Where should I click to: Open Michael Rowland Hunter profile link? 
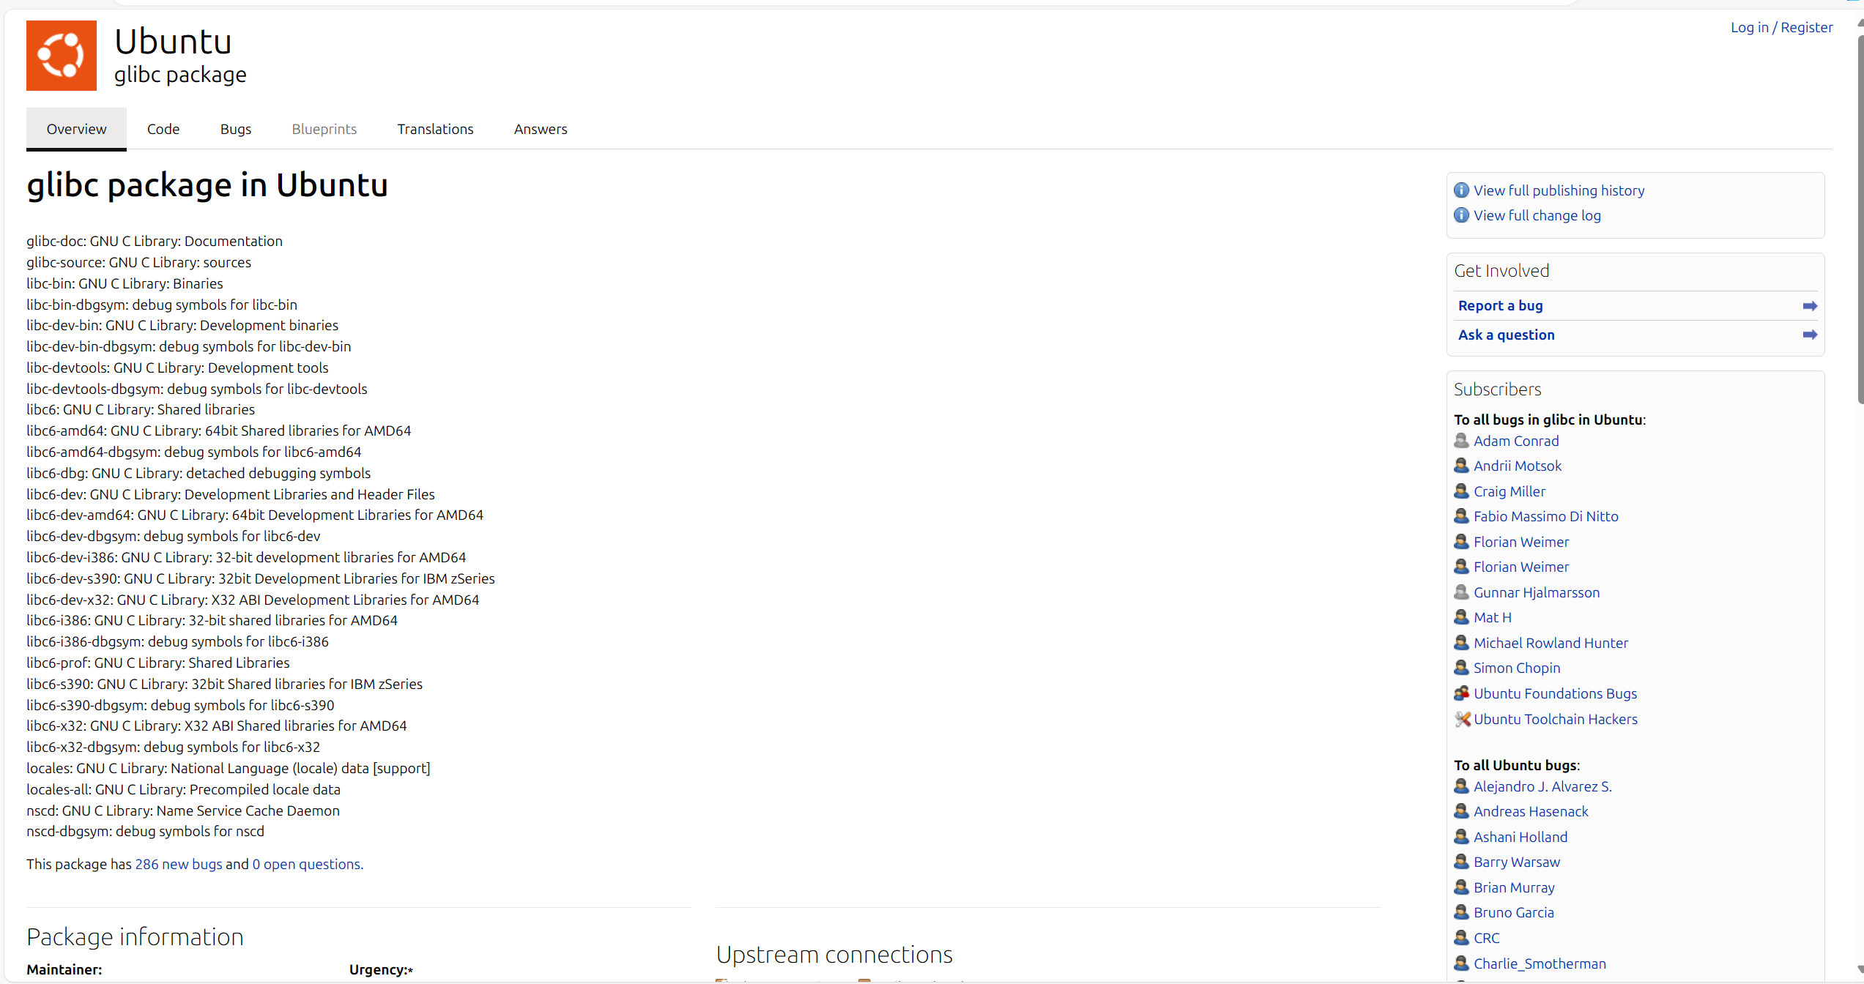[1551, 643]
